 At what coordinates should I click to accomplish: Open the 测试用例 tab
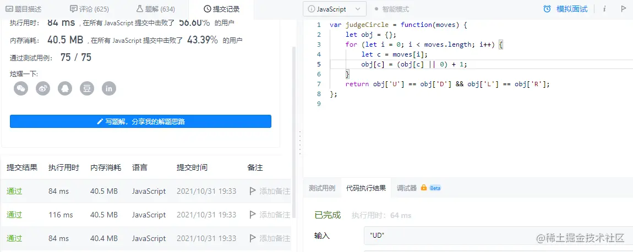(322, 188)
